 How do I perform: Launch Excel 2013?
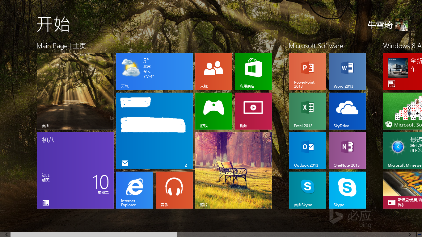point(307,111)
